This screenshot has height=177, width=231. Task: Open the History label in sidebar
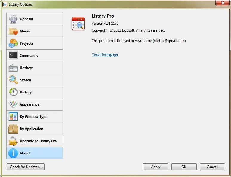[x=26, y=92]
